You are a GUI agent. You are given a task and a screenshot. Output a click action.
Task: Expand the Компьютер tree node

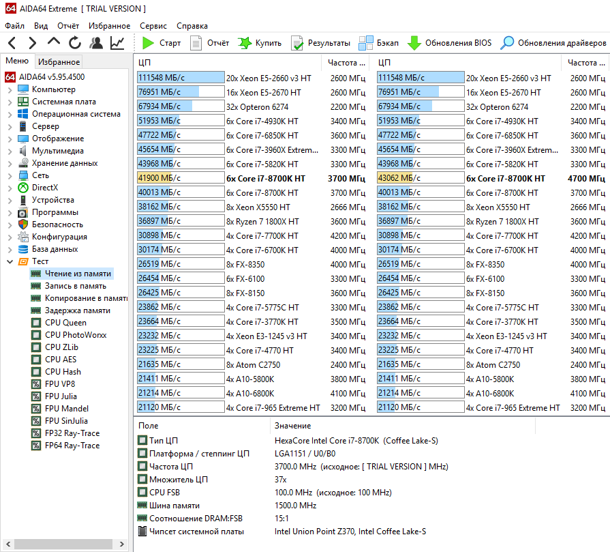tap(10, 89)
